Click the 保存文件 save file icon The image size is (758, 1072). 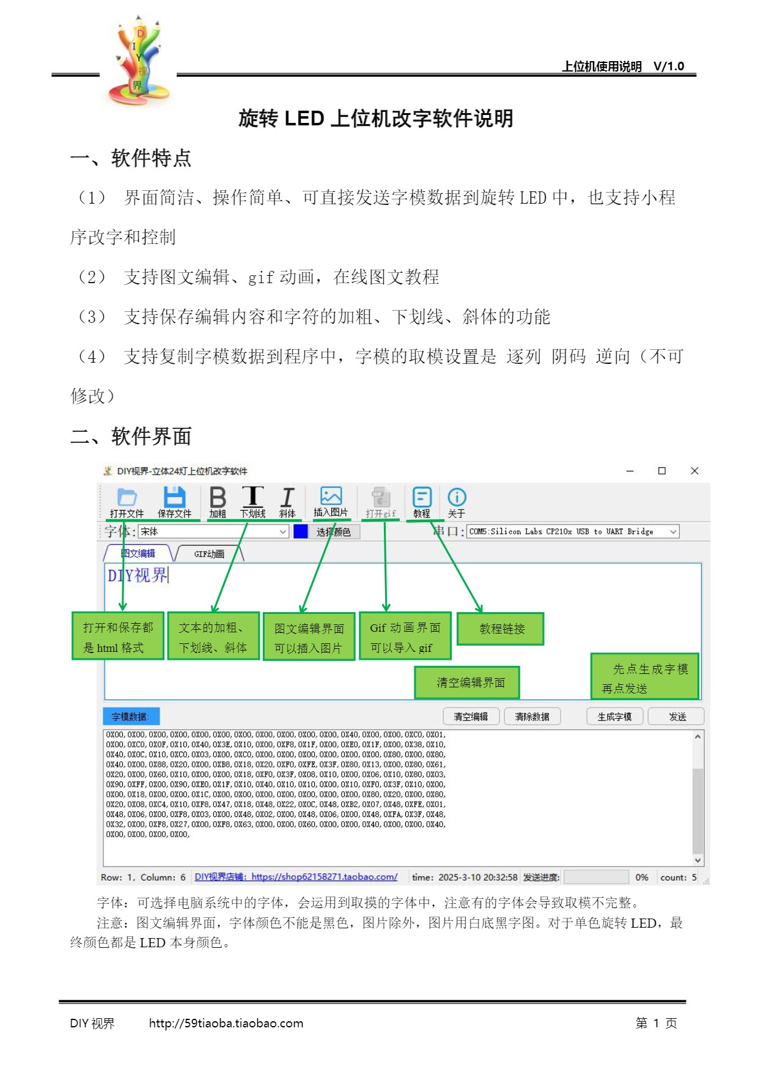click(174, 503)
